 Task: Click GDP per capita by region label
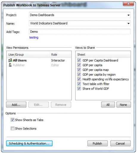pyautogui.click(x=99, y=74)
